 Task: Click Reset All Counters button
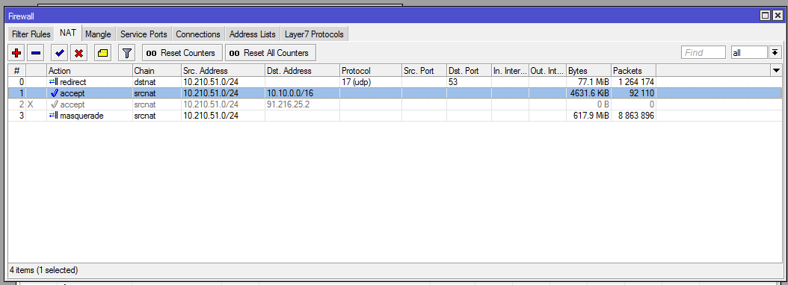(x=271, y=53)
